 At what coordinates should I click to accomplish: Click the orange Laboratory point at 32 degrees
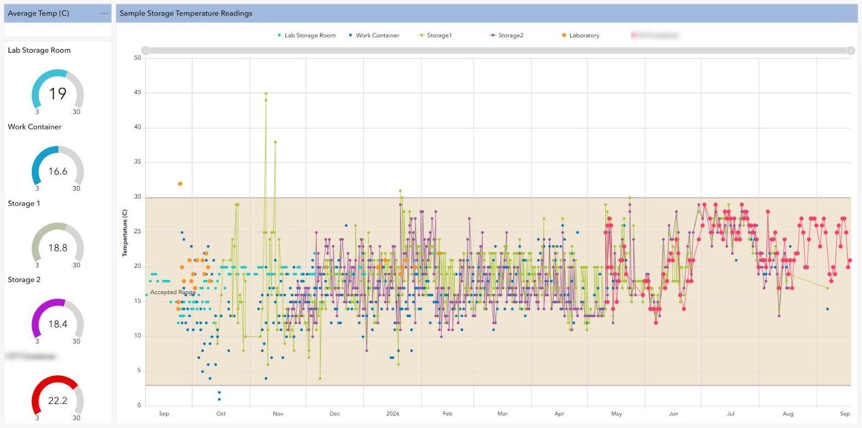point(180,184)
